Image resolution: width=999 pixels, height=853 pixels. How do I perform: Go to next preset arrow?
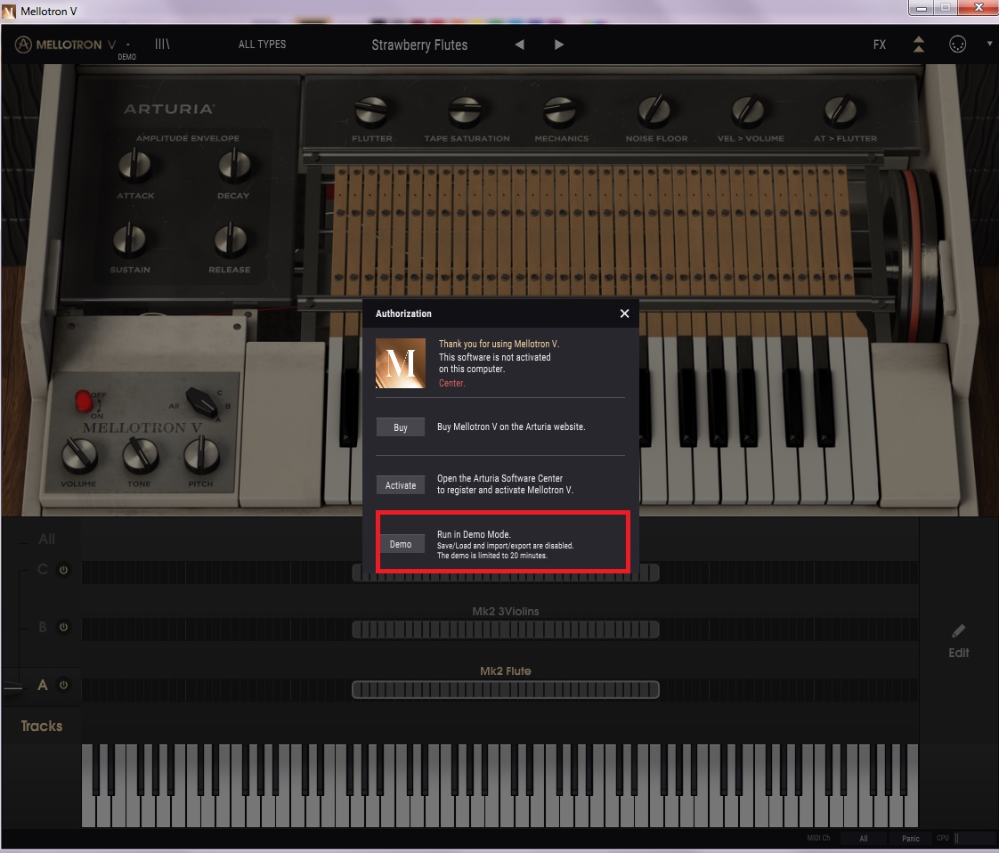pos(559,45)
